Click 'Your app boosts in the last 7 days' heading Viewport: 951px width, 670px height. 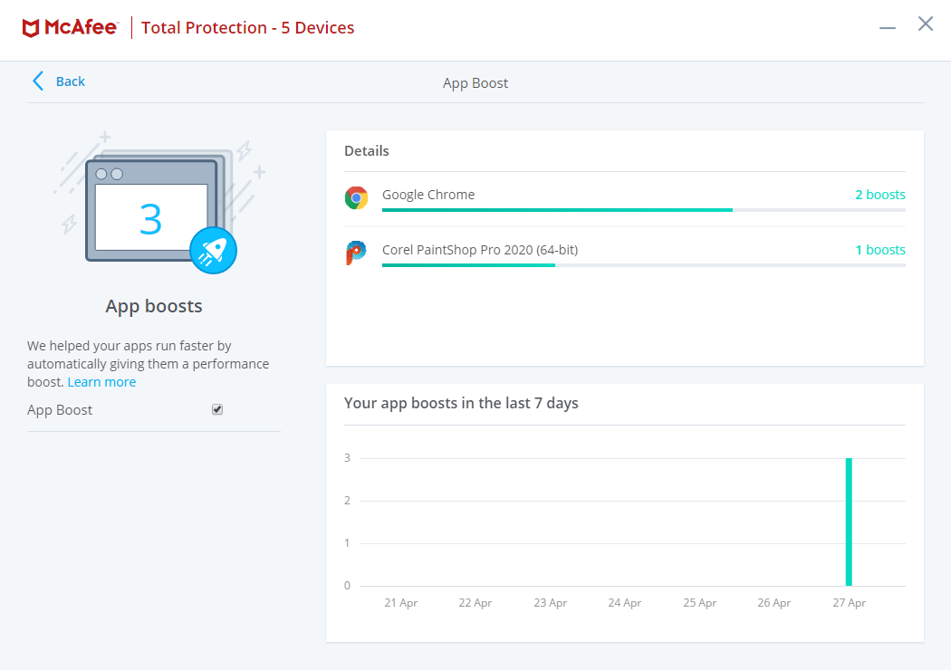coord(461,403)
